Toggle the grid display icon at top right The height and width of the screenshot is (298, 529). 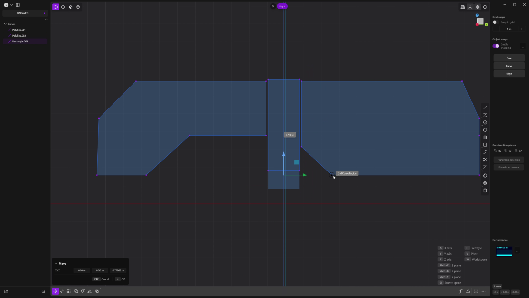[463, 7]
